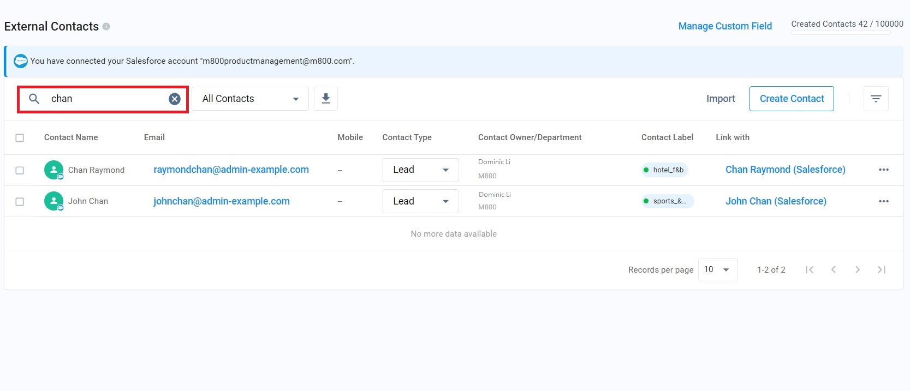Open more options for John Chan
Viewport: 910px width, 391px height.
pyautogui.click(x=883, y=201)
